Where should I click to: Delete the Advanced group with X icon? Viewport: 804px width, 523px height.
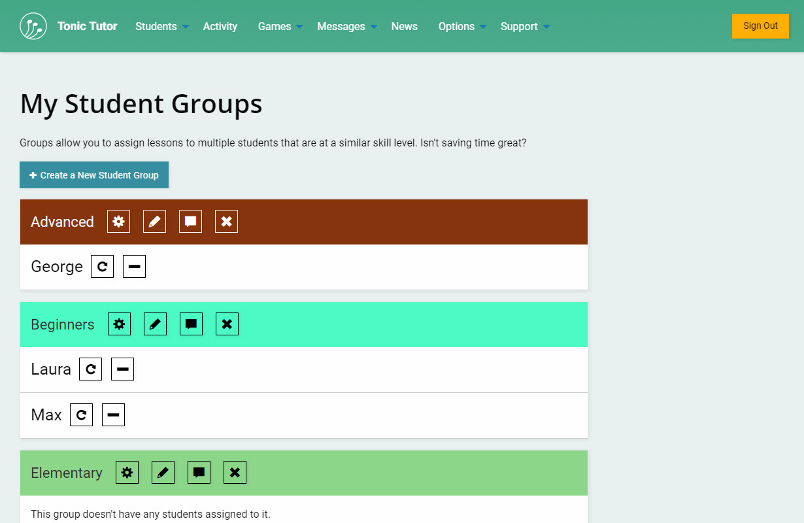tap(226, 222)
